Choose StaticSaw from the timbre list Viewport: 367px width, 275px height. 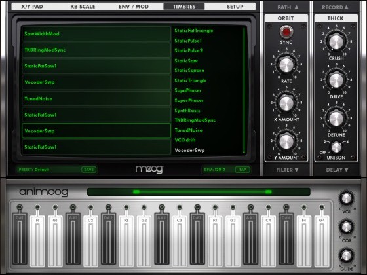[186, 60]
